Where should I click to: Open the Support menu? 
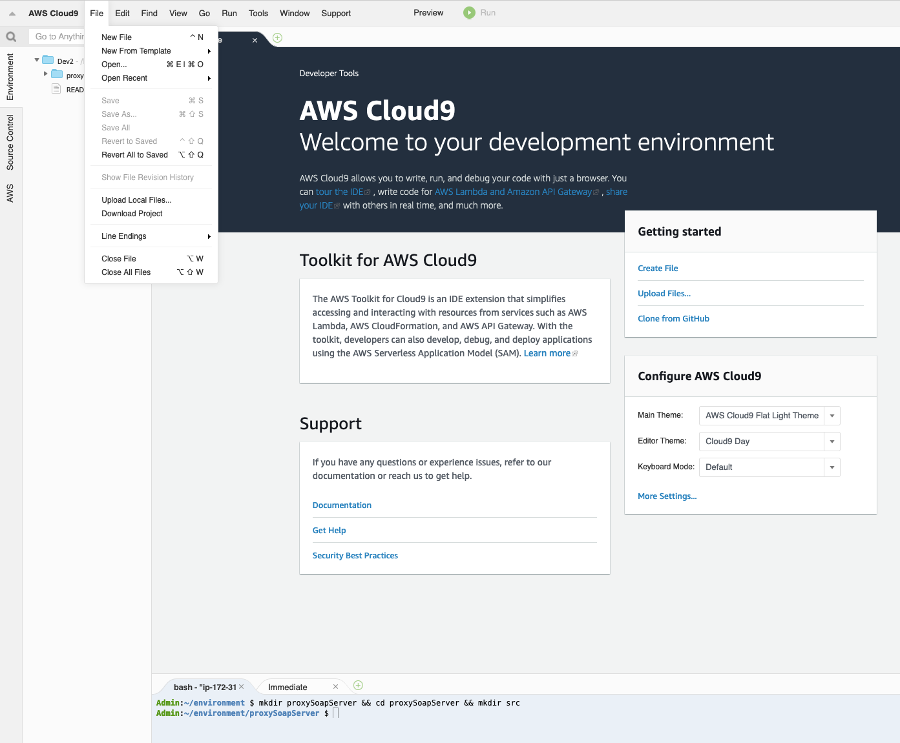coord(336,13)
